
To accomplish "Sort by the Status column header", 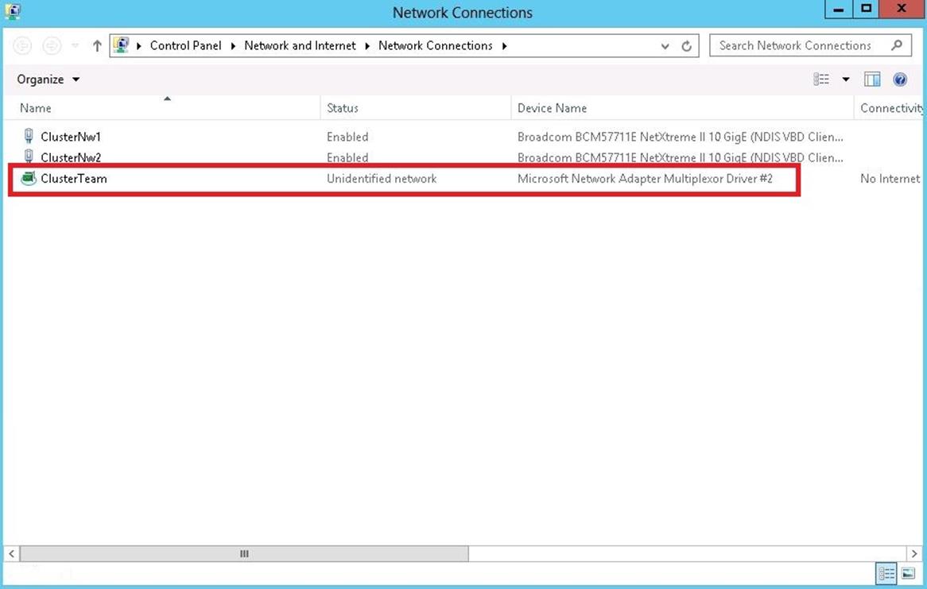I will 416,107.
